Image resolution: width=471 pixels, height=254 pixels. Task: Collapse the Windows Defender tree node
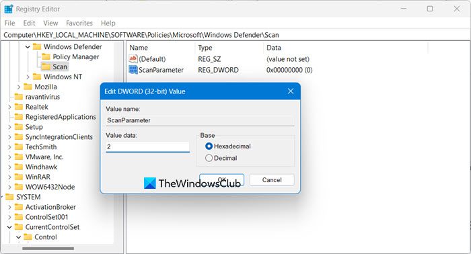(x=28, y=47)
